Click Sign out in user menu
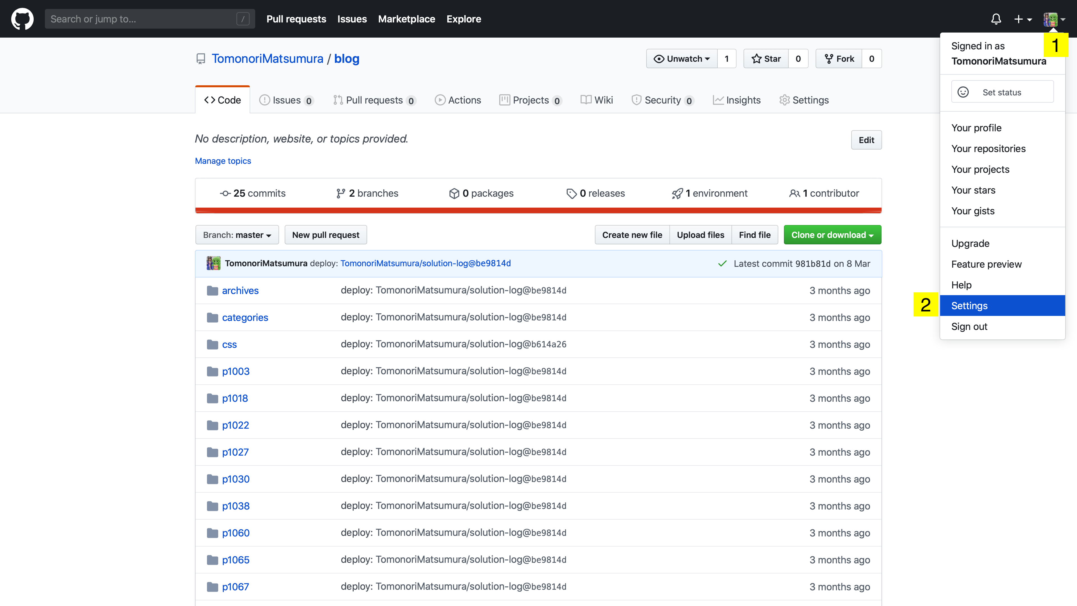Image resolution: width=1077 pixels, height=606 pixels. coord(1002,326)
